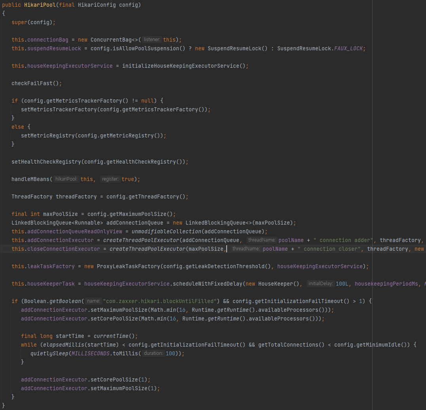Click the setMetricsTrackerFactory call
Image resolution: width=426 pixels, height=410 pixels.
click(x=59, y=109)
